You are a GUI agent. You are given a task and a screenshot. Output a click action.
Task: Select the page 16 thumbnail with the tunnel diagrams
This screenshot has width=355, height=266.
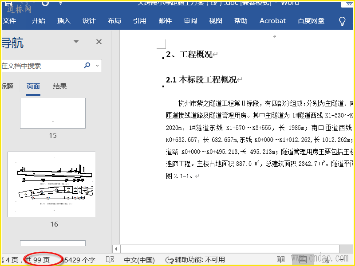click(x=51, y=184)
